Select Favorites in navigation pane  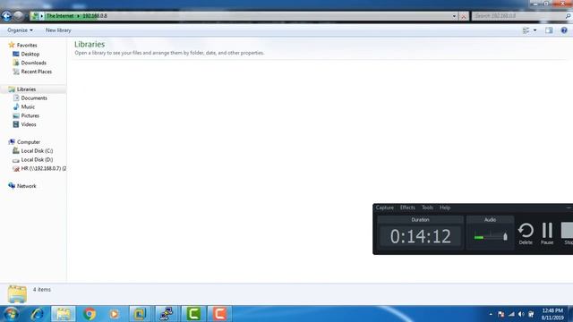pos(27,46)
